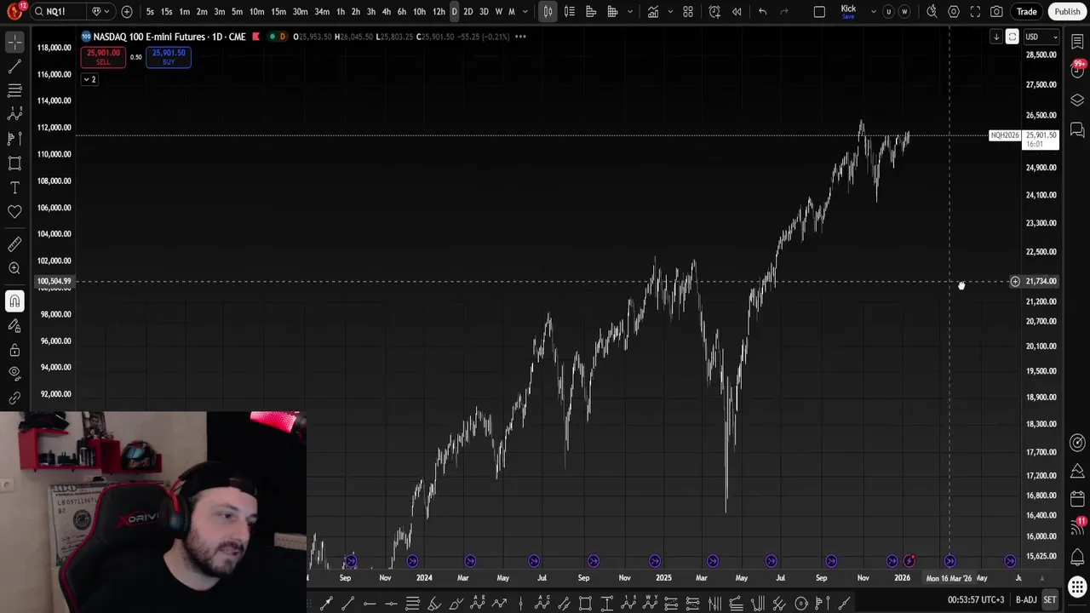
Task: Click the stay in drawing mode pencil-lock icon
Action: pos(14,325)
